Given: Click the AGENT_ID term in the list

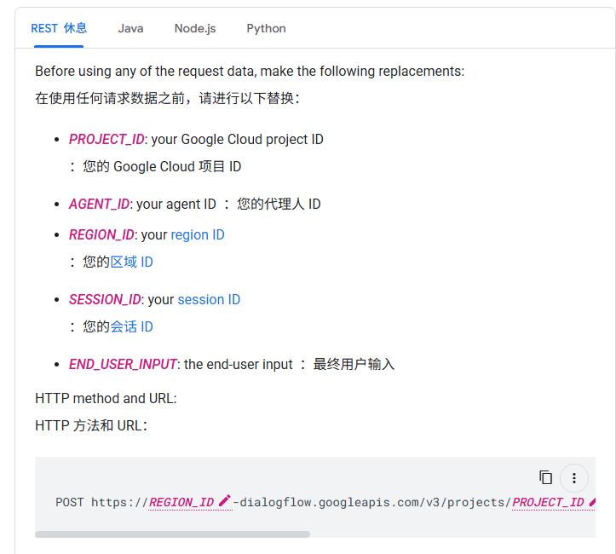Looking at the screenshot, I should click(99, 204).
